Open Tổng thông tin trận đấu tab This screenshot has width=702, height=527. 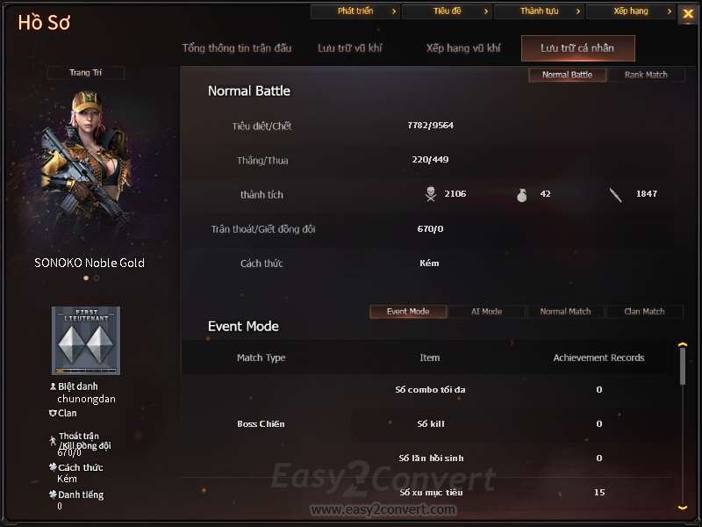[236, 48]
